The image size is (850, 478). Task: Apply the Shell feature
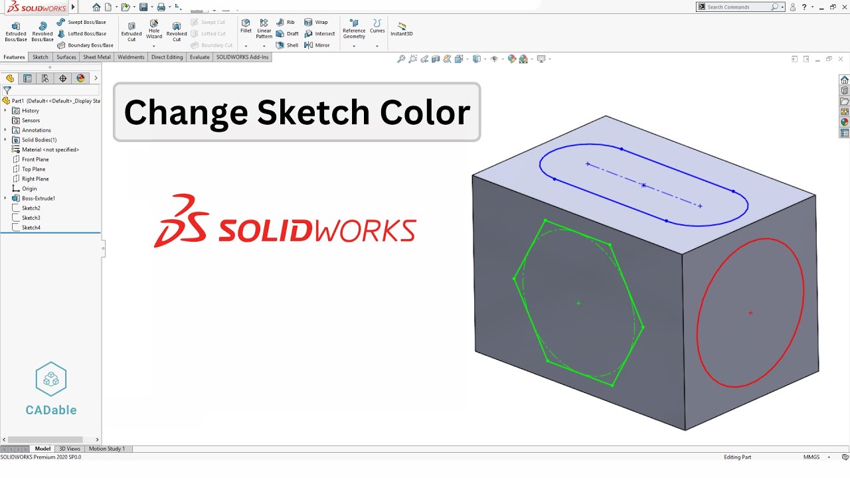(x=288, y=45)
